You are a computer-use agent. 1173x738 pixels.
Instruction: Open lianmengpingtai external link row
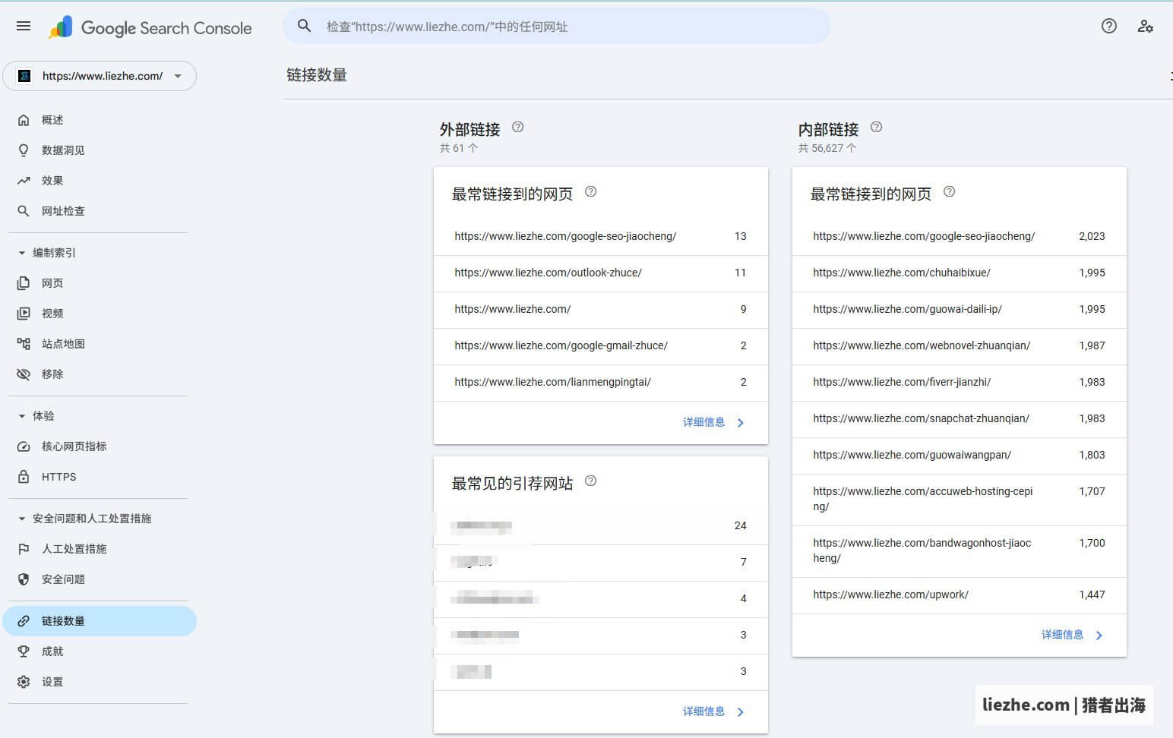tap(601, 383)
